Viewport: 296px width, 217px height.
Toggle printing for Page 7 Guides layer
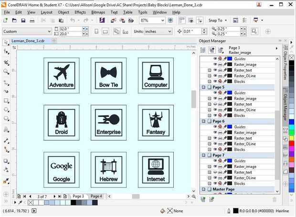tap(220, 161)
